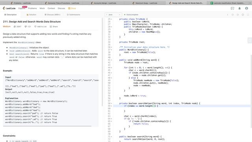Screen dimensions: 252x142
Task: Click the LeetCode logo
Action: [x=9, y=8]
